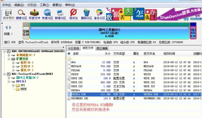Select the WEPE folder icon in tree
The width and height of the screenshot is (202, 118).
pos(18,89)
